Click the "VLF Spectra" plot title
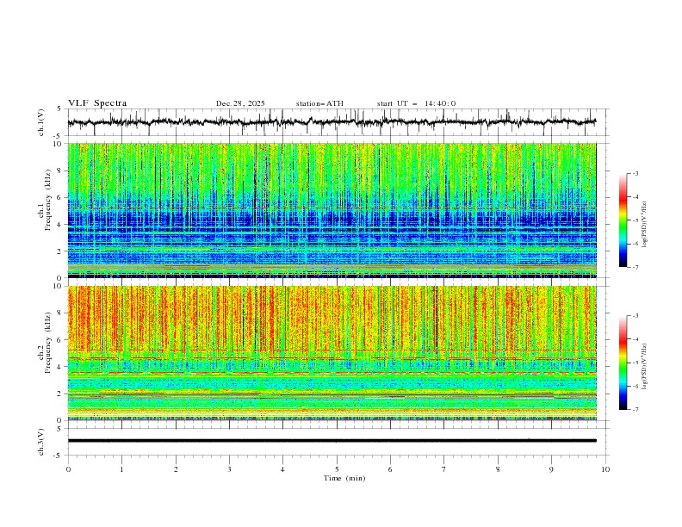The width and height of the screenshot is (682, 527). 97,103
